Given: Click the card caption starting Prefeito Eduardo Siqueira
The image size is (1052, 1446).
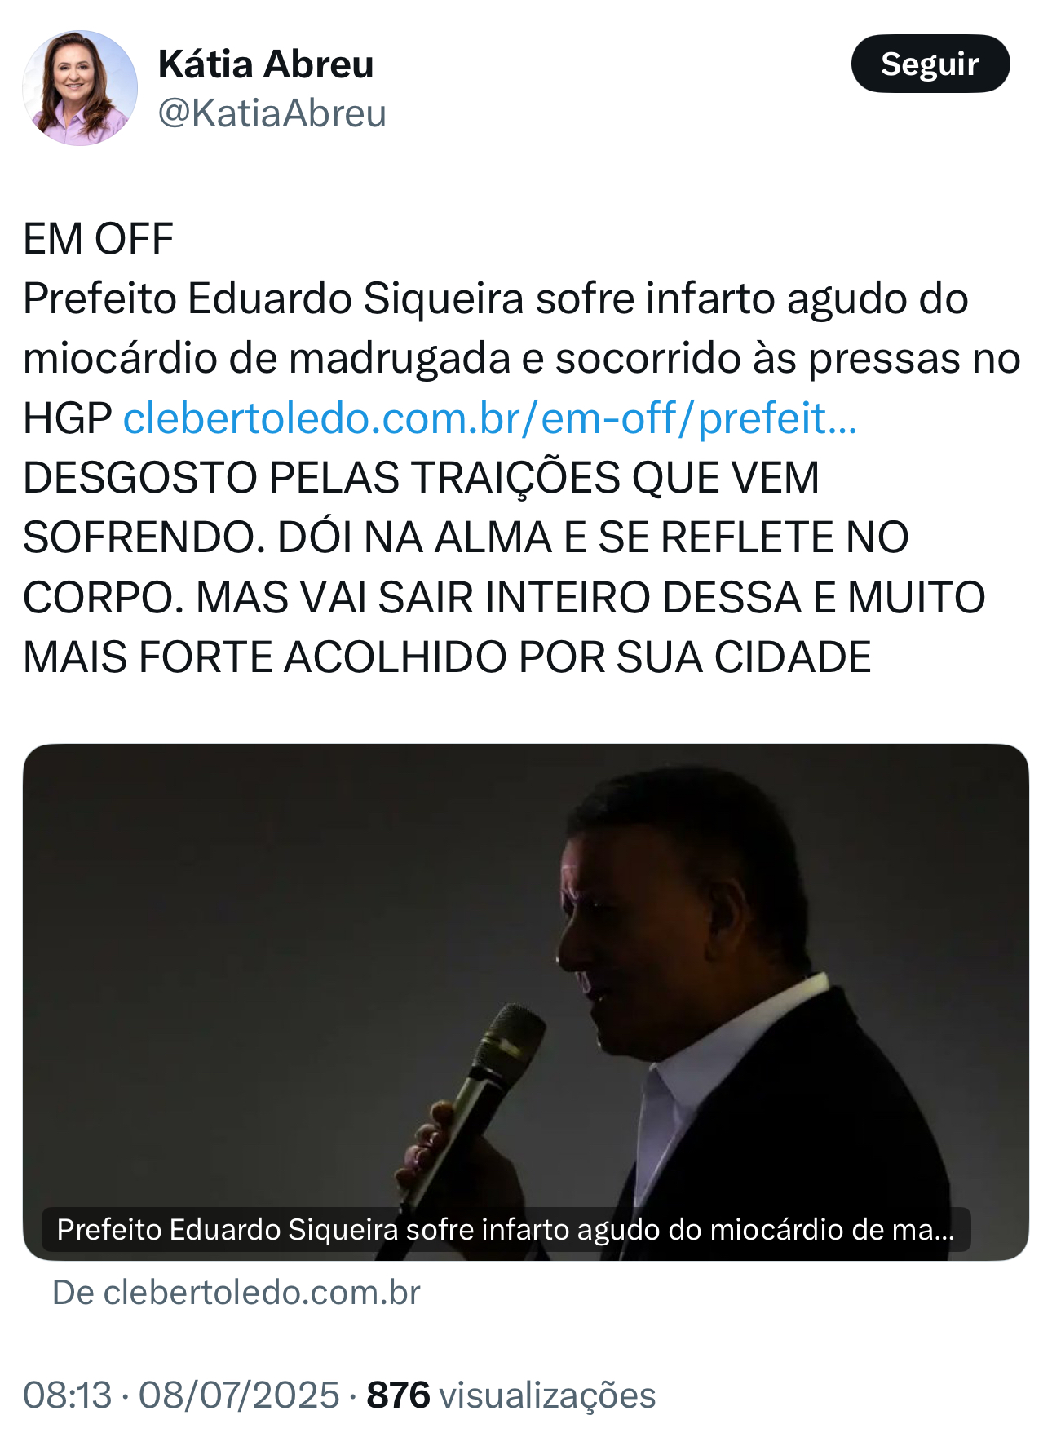Looking at the screenshot, I should point(506,1229).
